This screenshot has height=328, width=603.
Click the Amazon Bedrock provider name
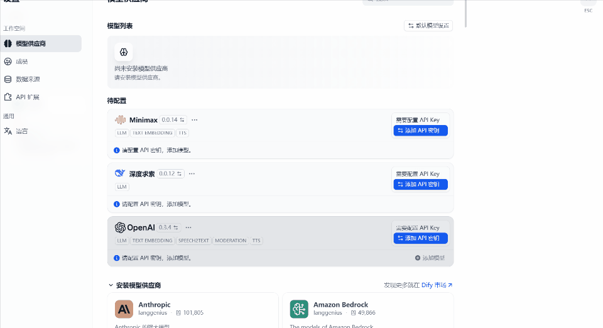point(340,305)
